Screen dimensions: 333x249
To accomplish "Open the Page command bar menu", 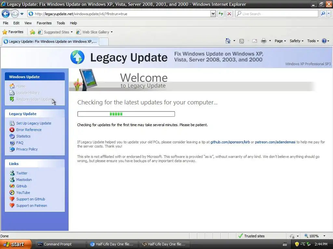I will click(280, 41).
